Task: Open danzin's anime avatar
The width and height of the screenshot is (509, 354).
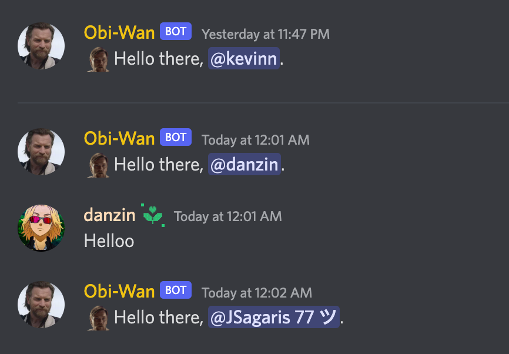Action: [41, 228]
